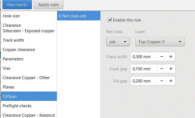
Task: Select the Preflight checks category
Action: click(17, 106)
